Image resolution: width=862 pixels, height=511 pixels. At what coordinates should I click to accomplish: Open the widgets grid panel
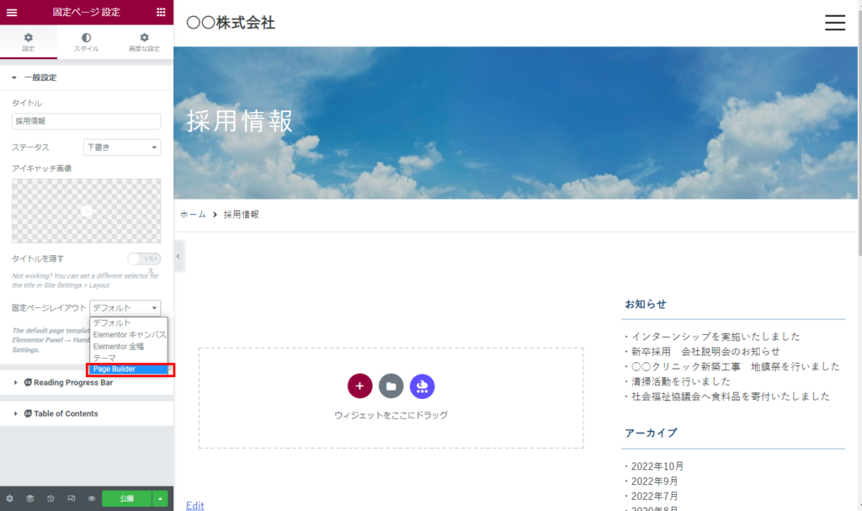[162, 12]
